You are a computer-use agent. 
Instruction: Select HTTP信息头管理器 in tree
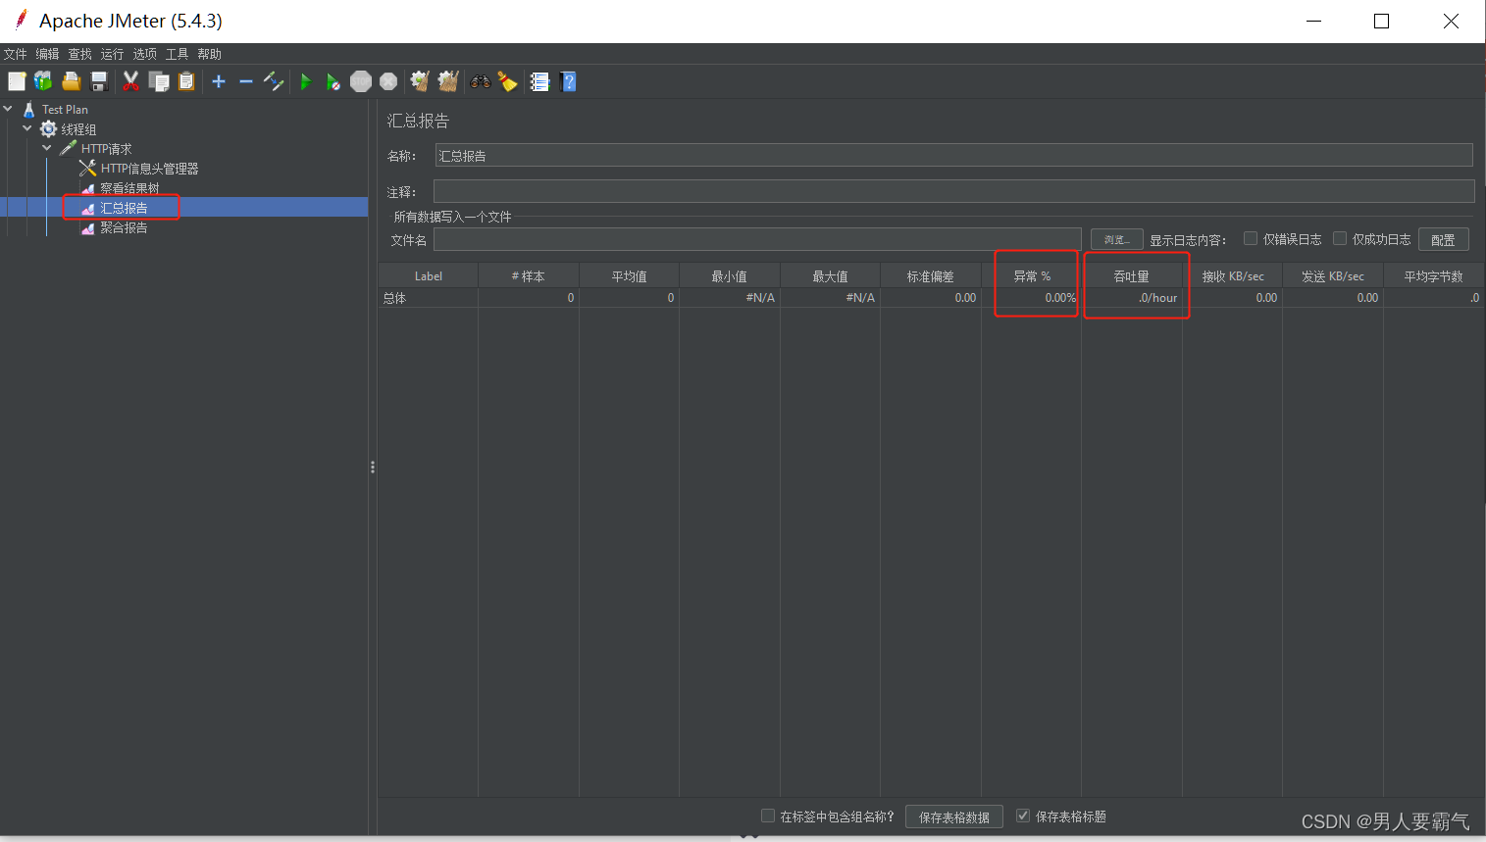pyautogui.click(x=149, y=169)
